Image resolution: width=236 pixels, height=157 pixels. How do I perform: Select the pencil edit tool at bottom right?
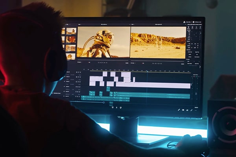[x=179, y=110]
